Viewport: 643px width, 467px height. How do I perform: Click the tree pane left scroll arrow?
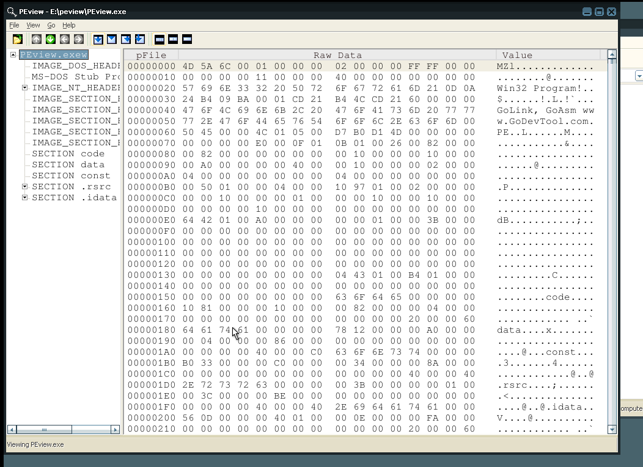12,429
